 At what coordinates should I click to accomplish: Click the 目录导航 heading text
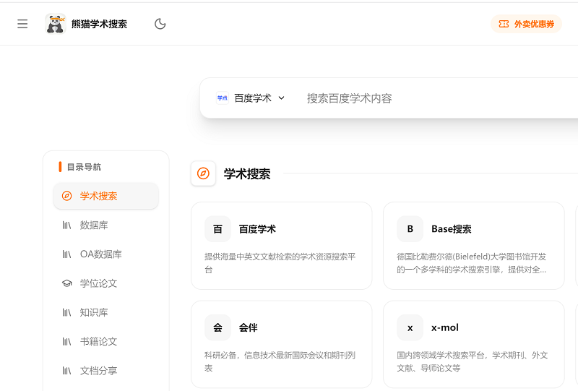tap(84, 167)
